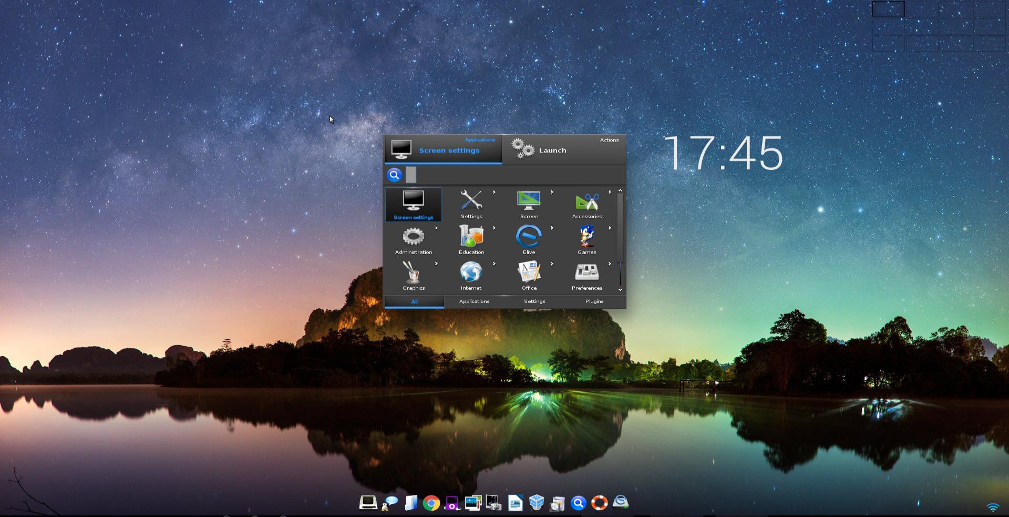The width and height of the screenshot is (1009, 517).
Task: Click the scrollbar down arrow in launcher
Action: coord(620,290)
